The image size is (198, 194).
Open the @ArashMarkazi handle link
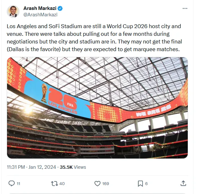(41, 15)
